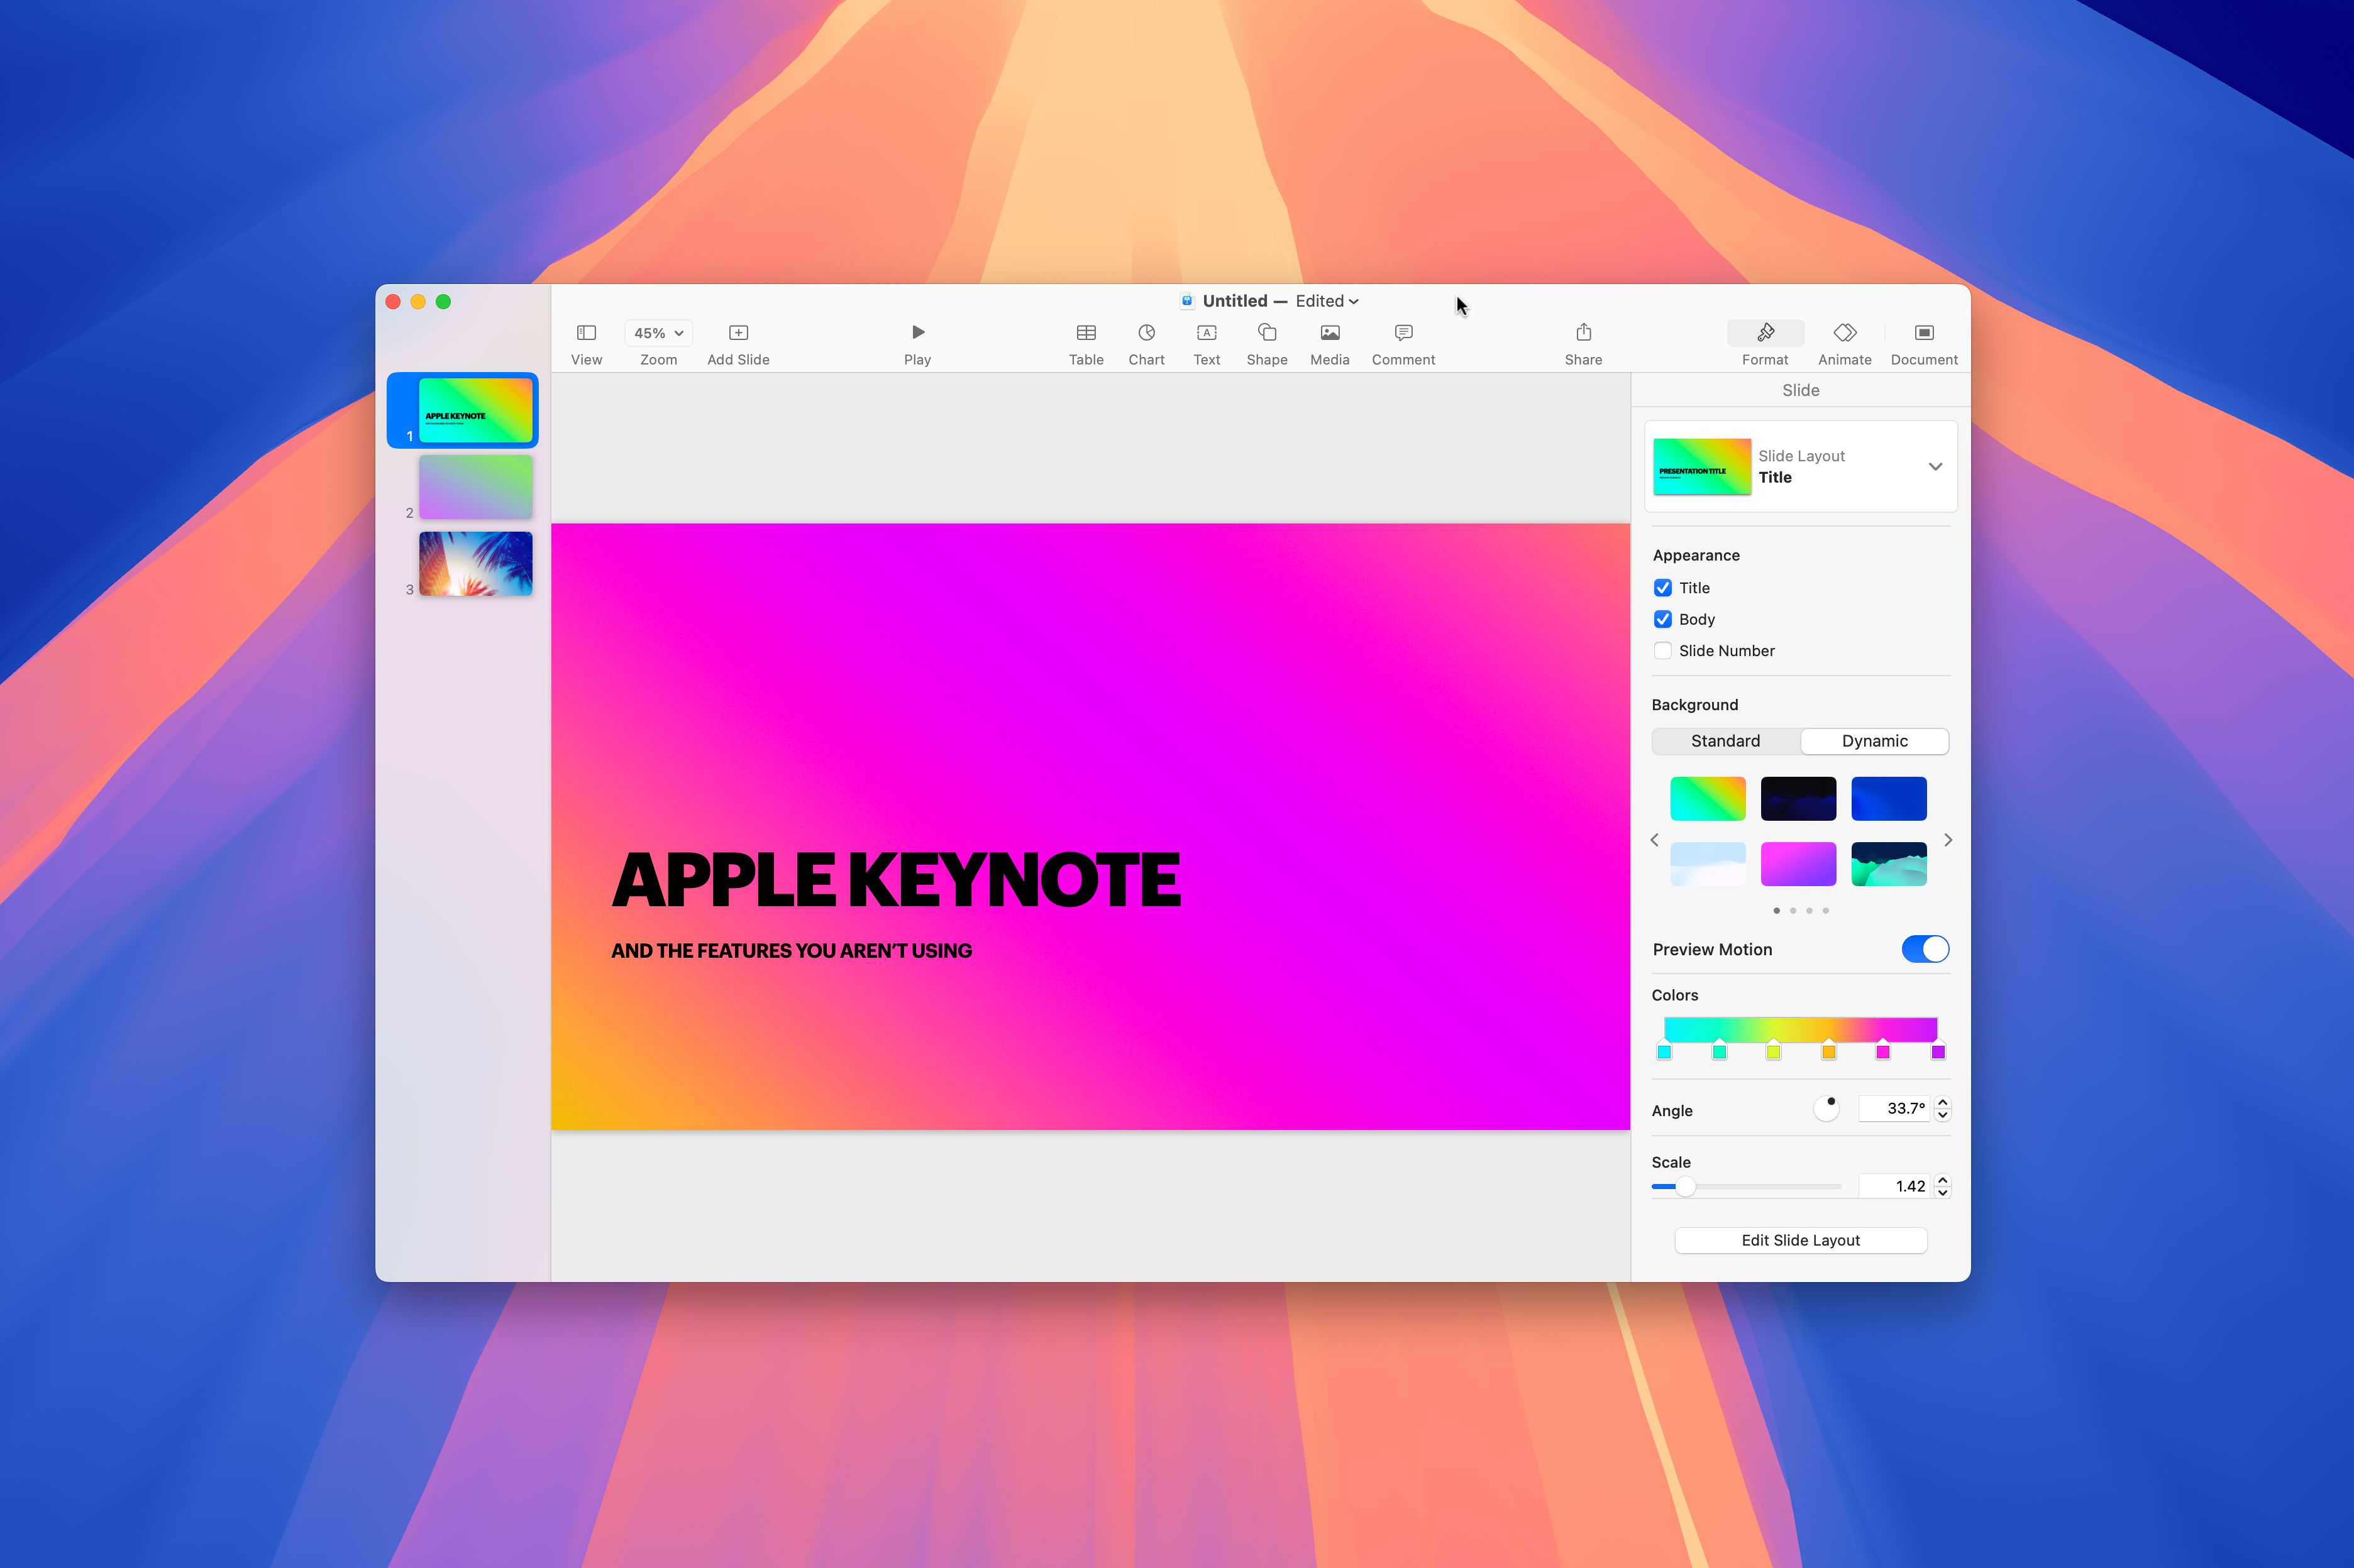
Task: Expand the Slide Layout dropdown
Action: click(1937, 466)
